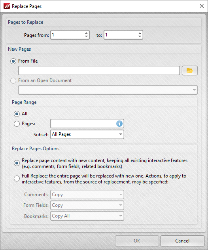
Task: Decrease the 'Pages from' value with down arrow
Action: tap(86, 36)
